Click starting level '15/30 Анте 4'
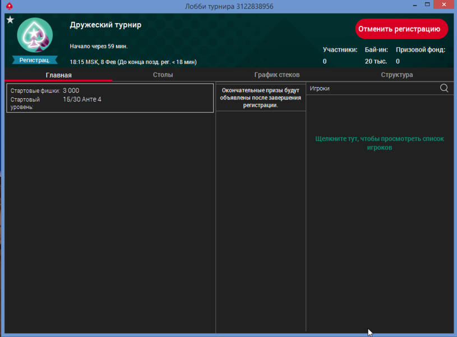The height and width of the screenshot is (337, 457). (x=82, y=99)
